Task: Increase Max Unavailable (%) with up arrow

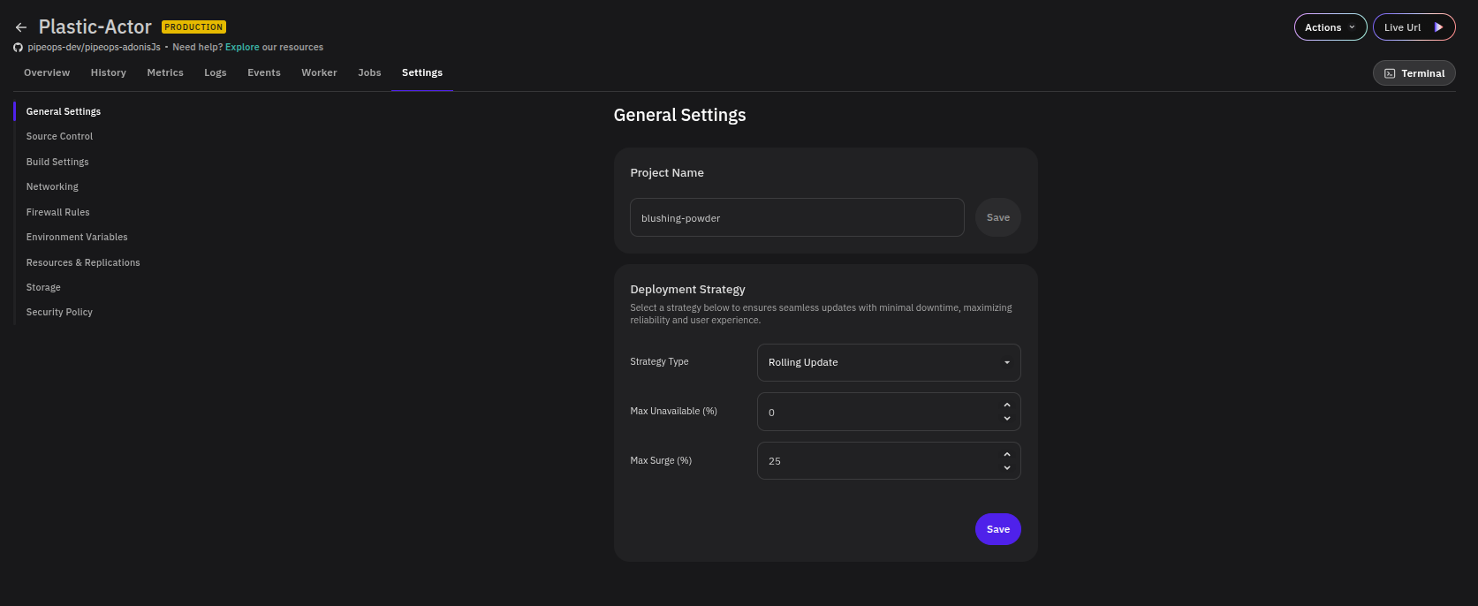Action: (x=1007, y=405)
